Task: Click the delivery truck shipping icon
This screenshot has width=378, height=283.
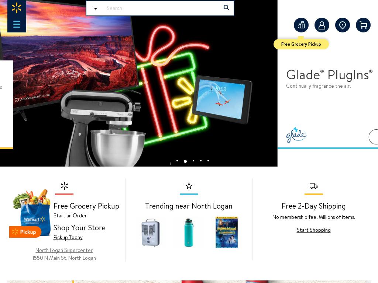Action: (x=313, y=186)
